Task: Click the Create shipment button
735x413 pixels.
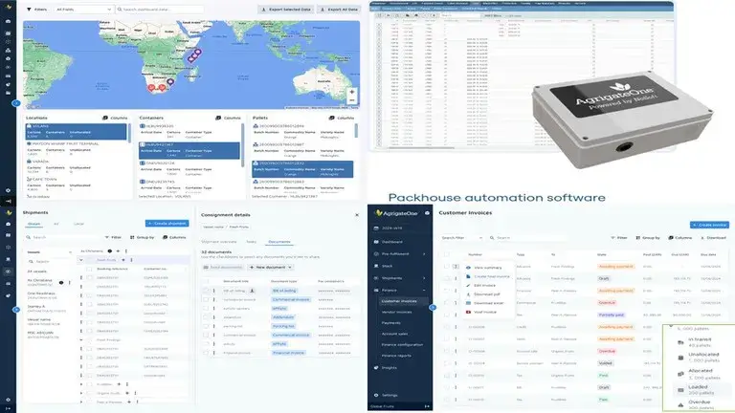Action: click(x=167, y=223)
